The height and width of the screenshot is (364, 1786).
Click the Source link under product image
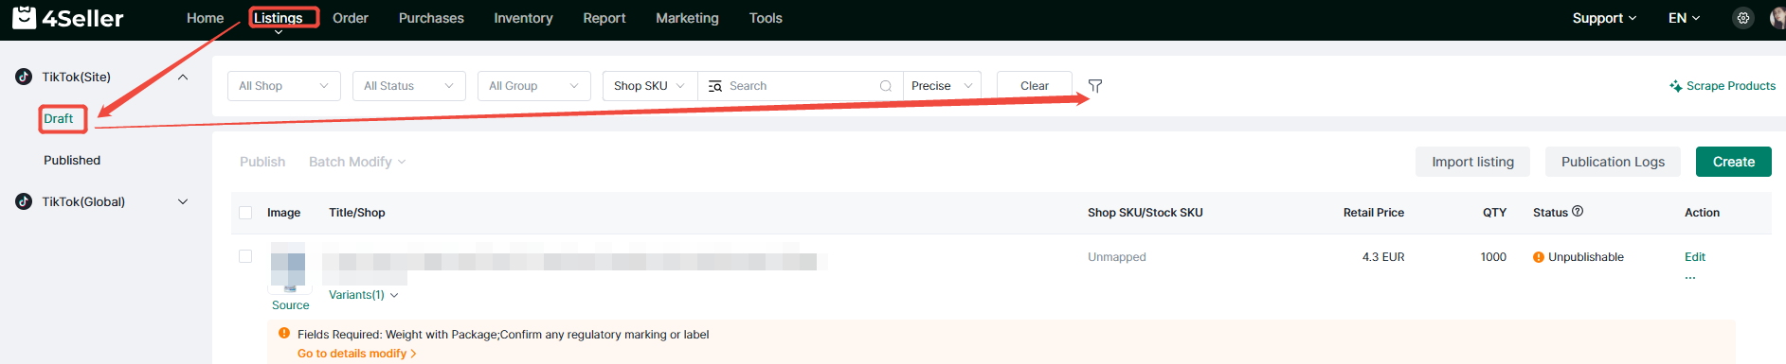(290, 305)
